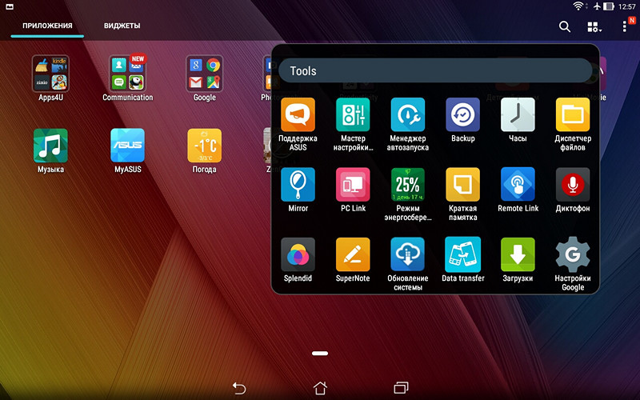Tap the Recent apps navigation button
640x400 pixels.
(x=401, y=388)
